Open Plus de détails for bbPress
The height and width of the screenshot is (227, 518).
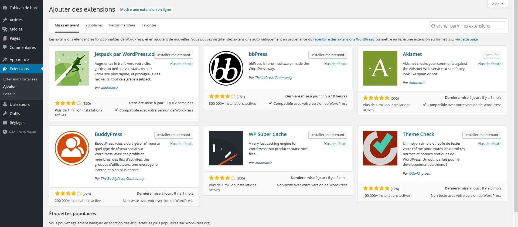pyautogui.click(x=335, y=64)
